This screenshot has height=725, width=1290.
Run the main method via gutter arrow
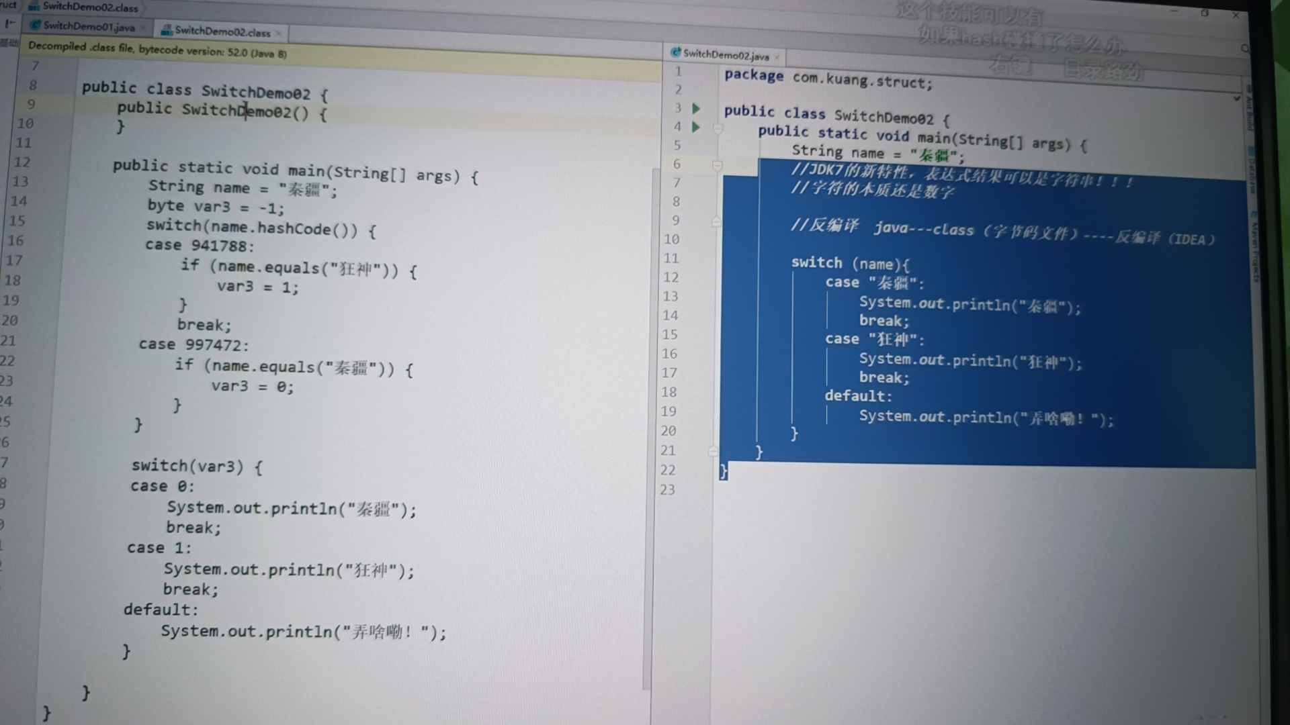pyautogui.click(x=697, y=127)
